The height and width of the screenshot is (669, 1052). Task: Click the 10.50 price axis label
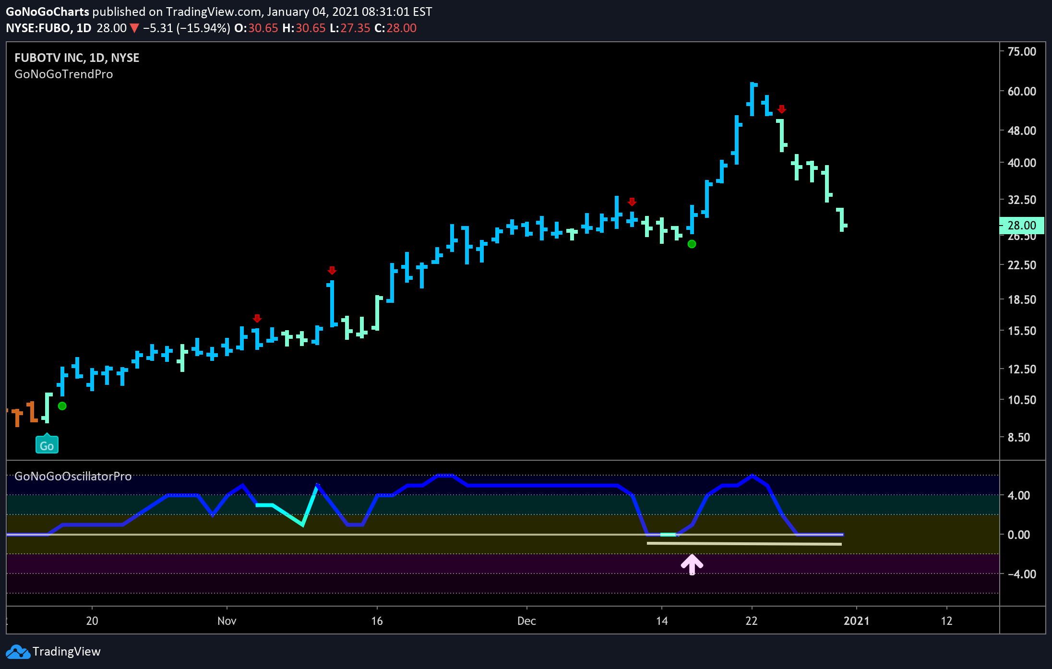click(1022, 400)
